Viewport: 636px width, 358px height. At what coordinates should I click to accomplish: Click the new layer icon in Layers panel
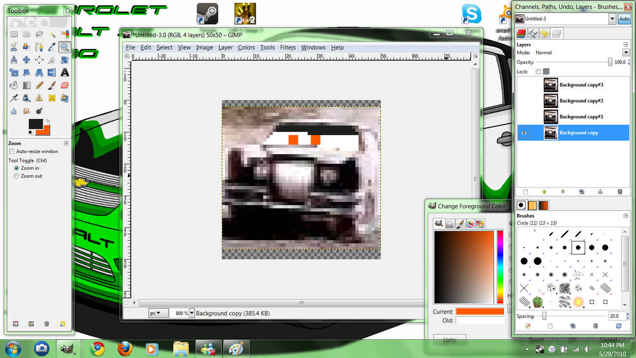click(x=526, y=192)
